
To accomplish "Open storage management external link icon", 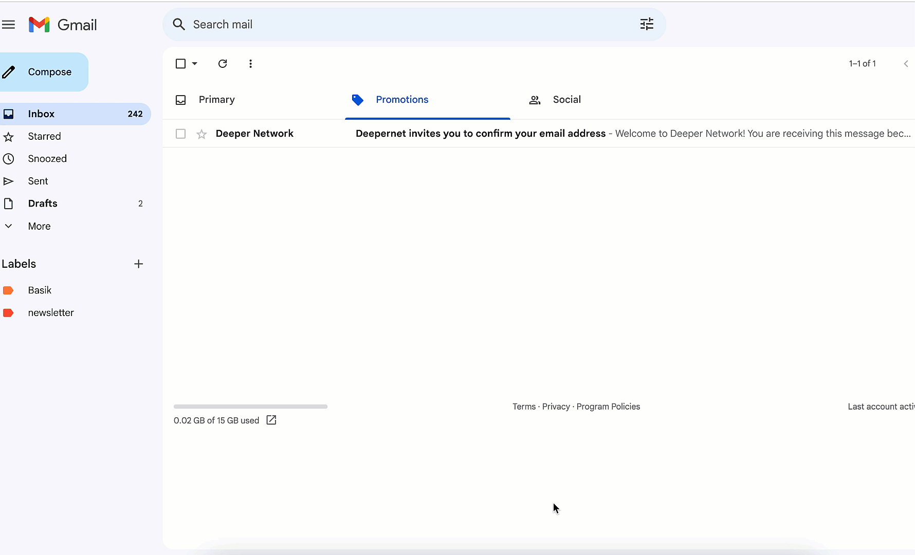I will [271, 420].
